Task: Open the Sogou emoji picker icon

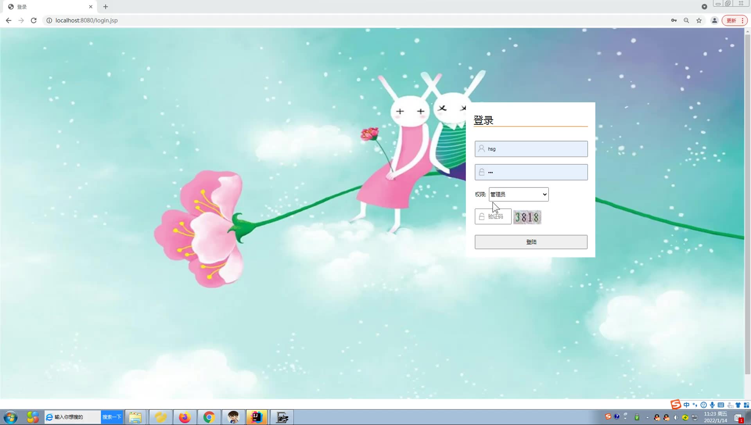Action: 704,405
